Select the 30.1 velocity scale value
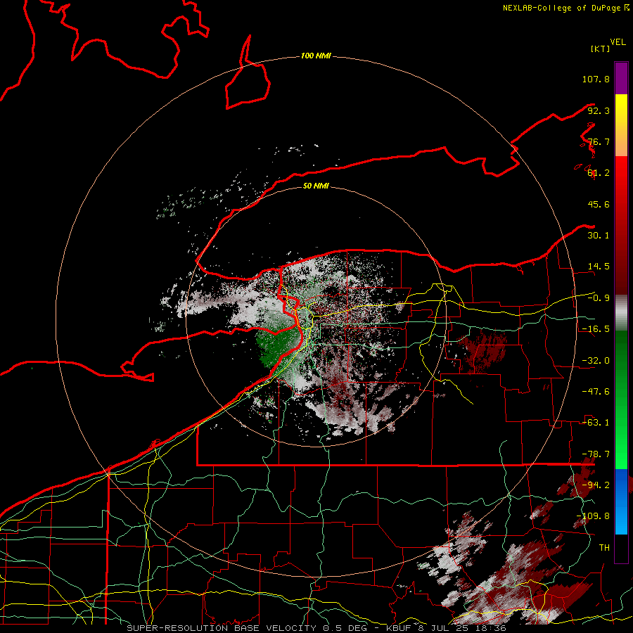The height and width of the screenshot is (633, 633). tap(599, 236)
